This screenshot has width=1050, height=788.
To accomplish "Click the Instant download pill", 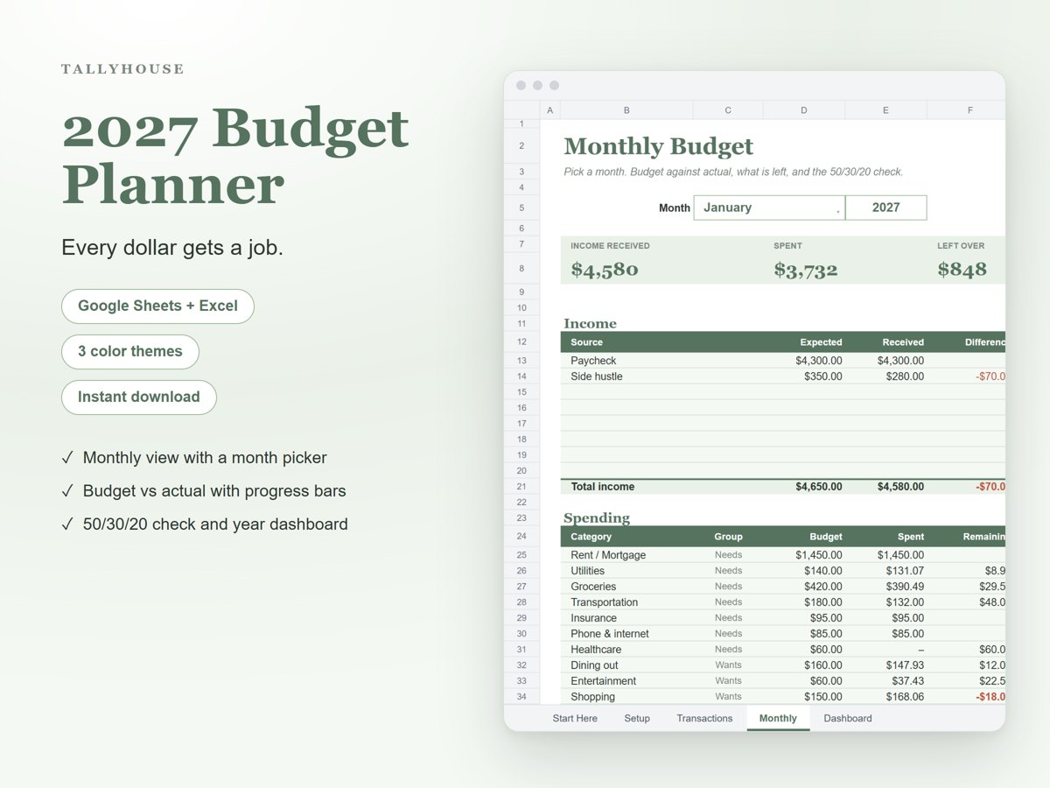I will click(139, 397).
